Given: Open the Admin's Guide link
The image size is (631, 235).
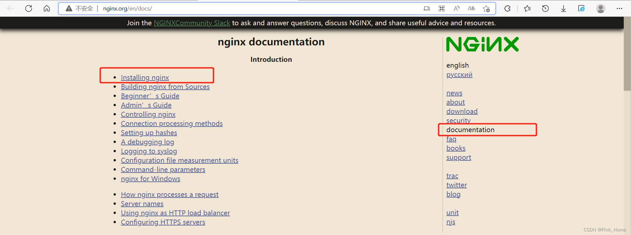Looking at the screenshot, I should [146, 105].
